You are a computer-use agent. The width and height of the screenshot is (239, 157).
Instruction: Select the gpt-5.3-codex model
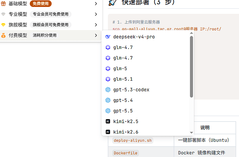point(145,90)
